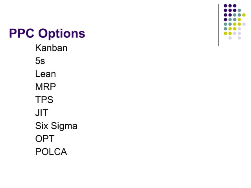
Task: Select the word Lean
Action: point(46,74)
